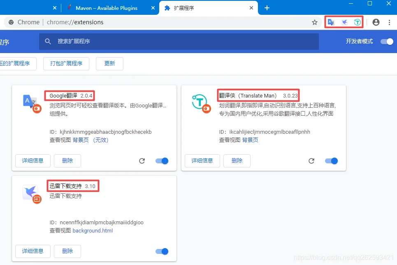Toggle 开发者模式 developer mode switch
This screenshot has height=265, width=397.
pyautogui.click(x=387, y=42)
